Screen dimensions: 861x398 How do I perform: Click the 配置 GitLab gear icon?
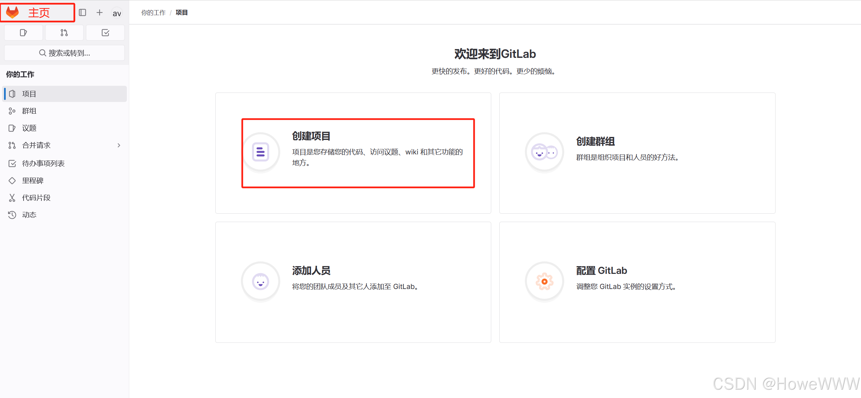pyautogui.click(x=544, y=281)
